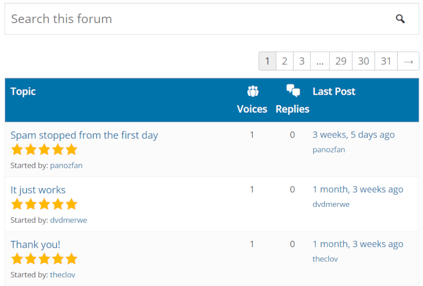The height and width of the screenshot is (286, 423).
Task: Open topic 'Spam stopped from the first day'
Action: click(84, 135)
